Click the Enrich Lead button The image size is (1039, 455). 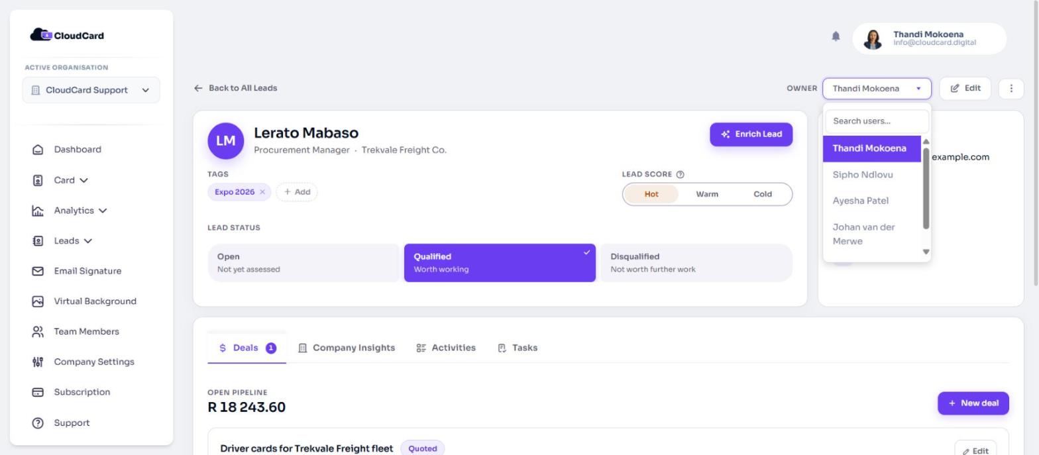(x=751, y=134)
